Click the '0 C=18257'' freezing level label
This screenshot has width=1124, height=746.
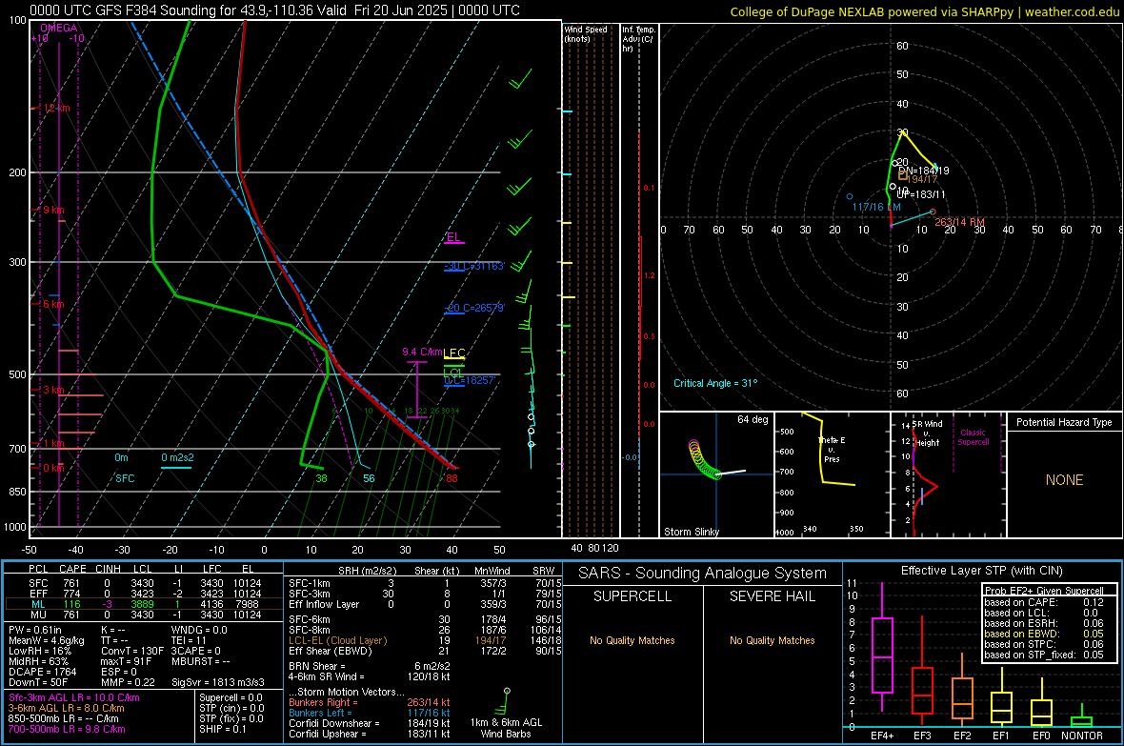(469, 380)
